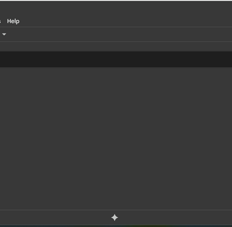Expand the toolbar dropdown arrow below Help
Viewport: 232px width, 227px height.
tap(4, 34)
